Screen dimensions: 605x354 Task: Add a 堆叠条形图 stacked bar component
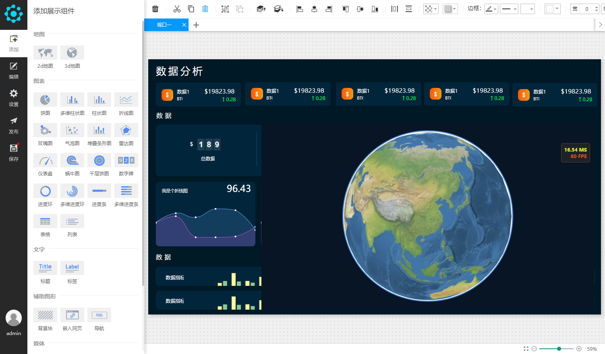coord(99,135)
